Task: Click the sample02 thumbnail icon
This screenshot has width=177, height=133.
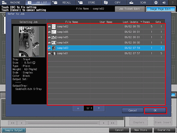Action: click(54, 26)
